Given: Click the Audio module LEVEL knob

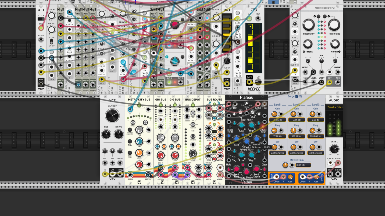Looking at the screenshot, I should point(334,149).
